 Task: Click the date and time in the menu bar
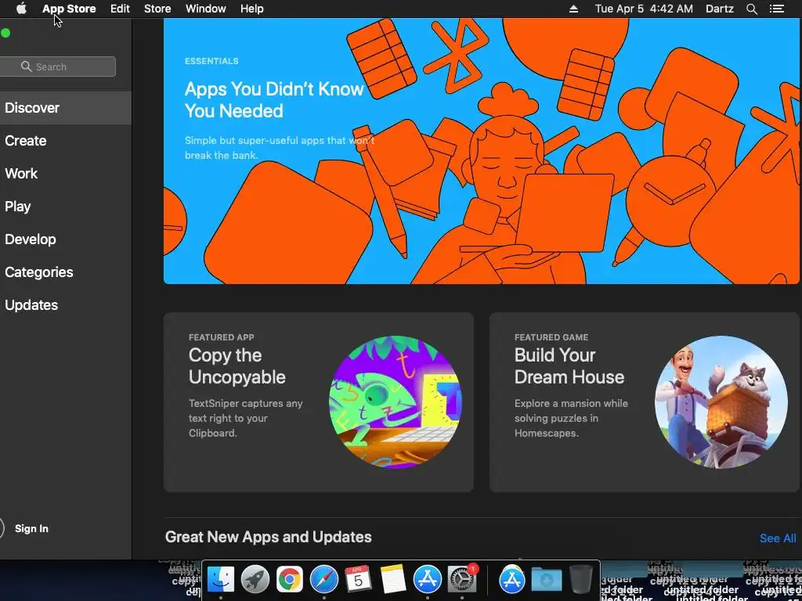tap(644, 9)
